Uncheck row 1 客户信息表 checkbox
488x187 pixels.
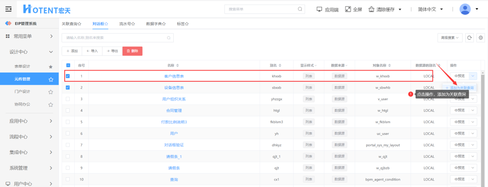point(68,76)
